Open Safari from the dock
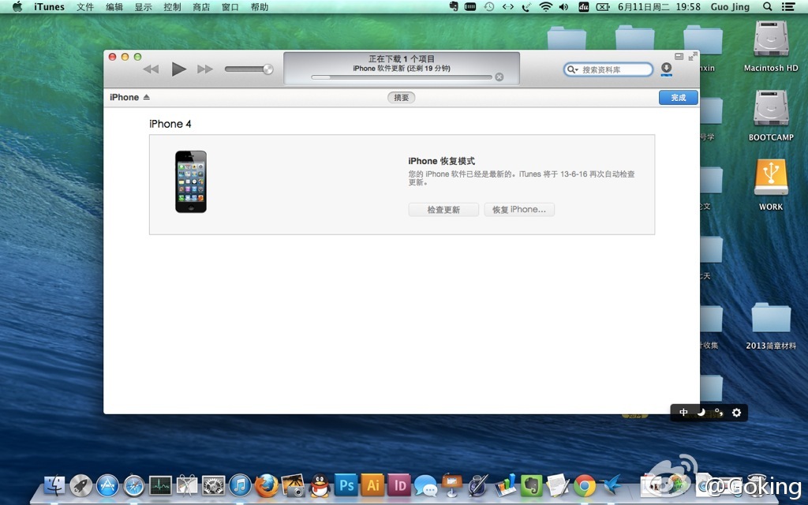 tap(134, 485)
